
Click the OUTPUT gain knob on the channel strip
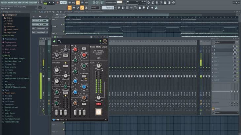(98, 97)
